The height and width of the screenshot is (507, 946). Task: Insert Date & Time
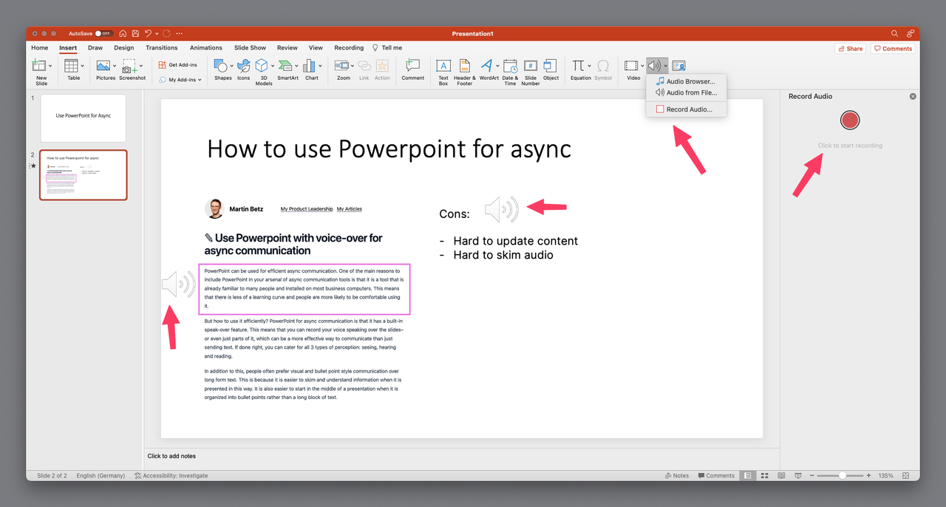point(510,66)
